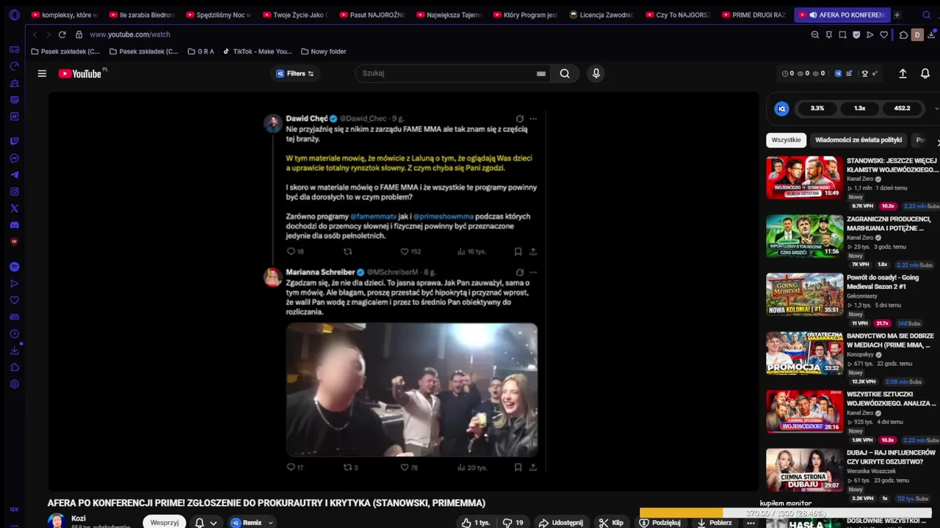Open the Opera GX main menu logo

pos(14,15)
